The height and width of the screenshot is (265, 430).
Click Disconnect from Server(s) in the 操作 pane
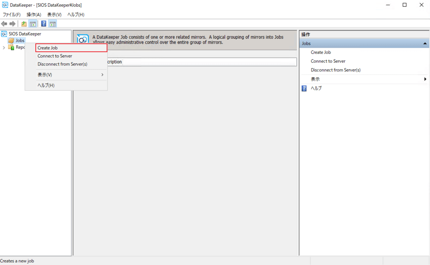pos(336,70)
